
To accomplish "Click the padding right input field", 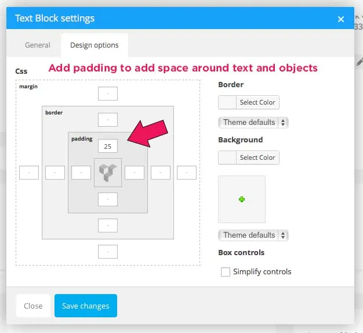I will pos(135,173).
